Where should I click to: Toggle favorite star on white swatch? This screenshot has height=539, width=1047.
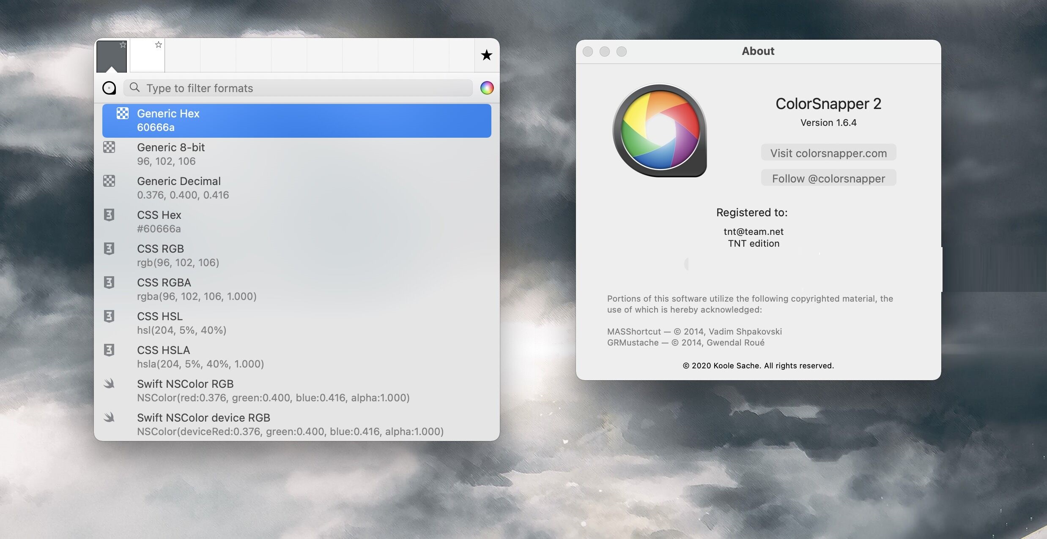click(158, 45)
